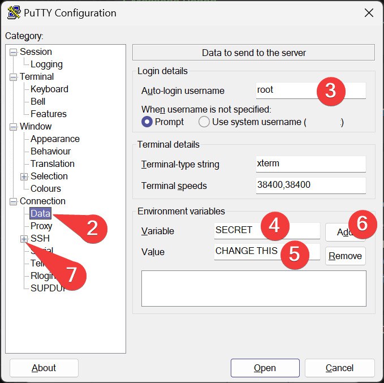Viewport: 384px width, 383px height.
Task: Select Use system username radio button
Action: point(204,122)
